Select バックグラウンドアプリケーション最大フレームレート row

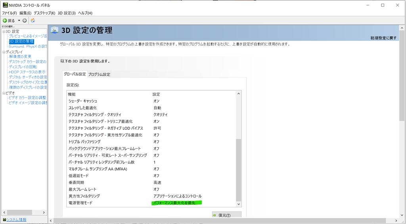(151, 148)
